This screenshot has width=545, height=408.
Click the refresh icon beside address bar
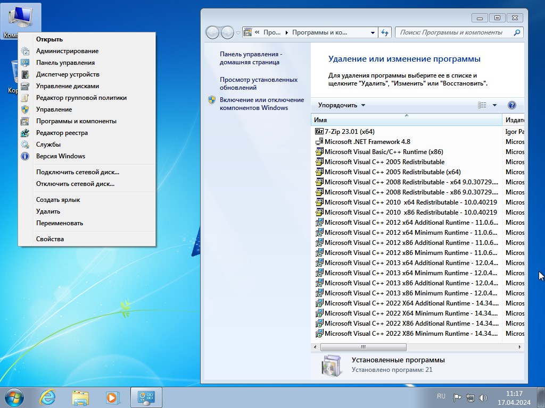[x=385, y=32]
